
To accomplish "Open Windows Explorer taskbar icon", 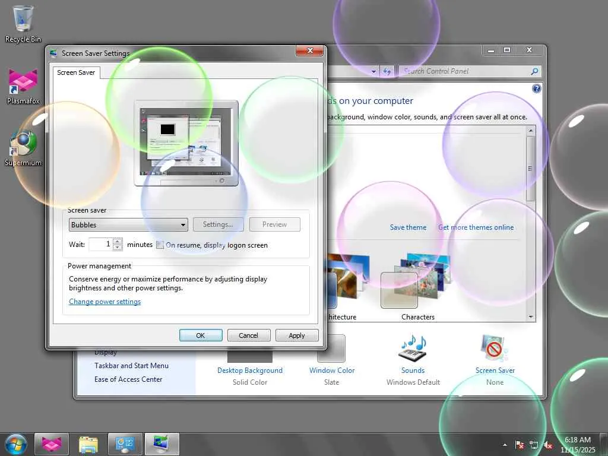I will point(88,444).
